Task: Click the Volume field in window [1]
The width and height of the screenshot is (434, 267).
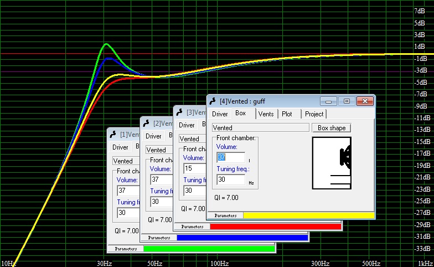Action: point(128,191)
